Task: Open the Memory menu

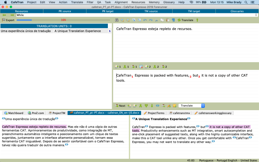Action: 154,2
